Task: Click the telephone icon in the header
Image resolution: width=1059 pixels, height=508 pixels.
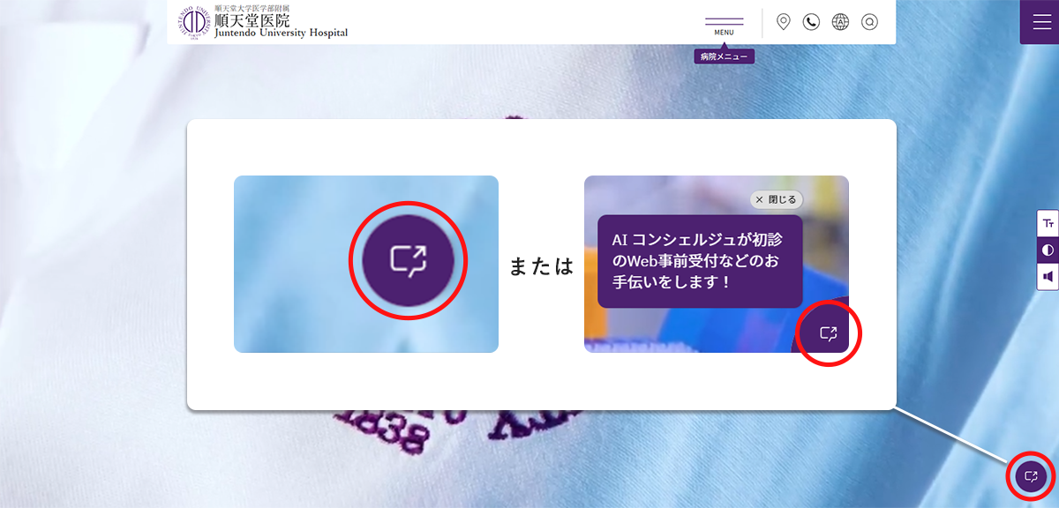Action: pos(811,22)
